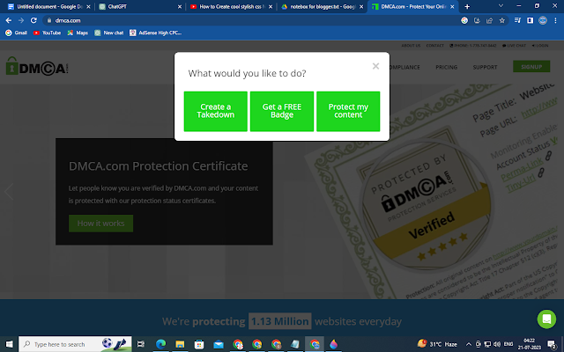Click the Google icon in address bar

(x=464, y=20)
